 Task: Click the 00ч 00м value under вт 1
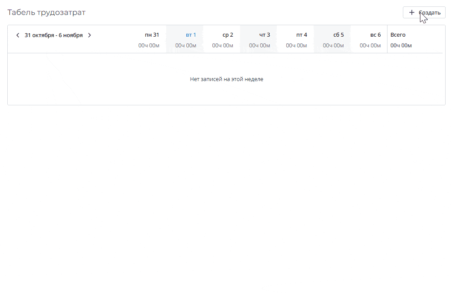pos(186,46)
